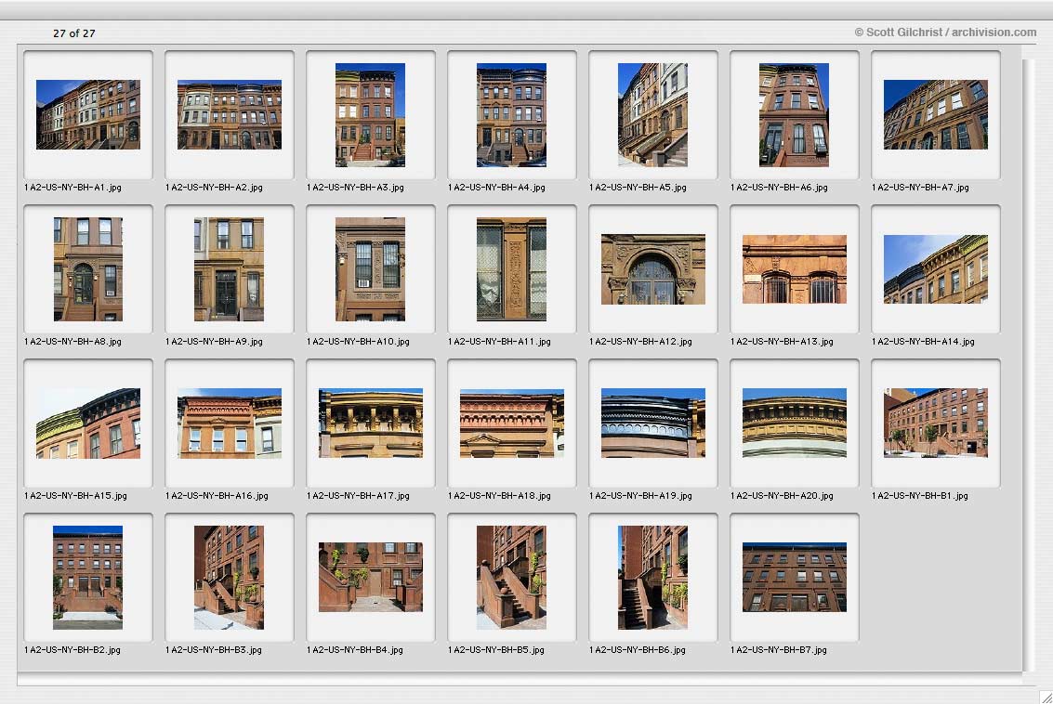Select the caption text "1A2-US-NY-BH-B6.jpg"
The width and height of the screenshot is (1053, 704).
(638, 651)
